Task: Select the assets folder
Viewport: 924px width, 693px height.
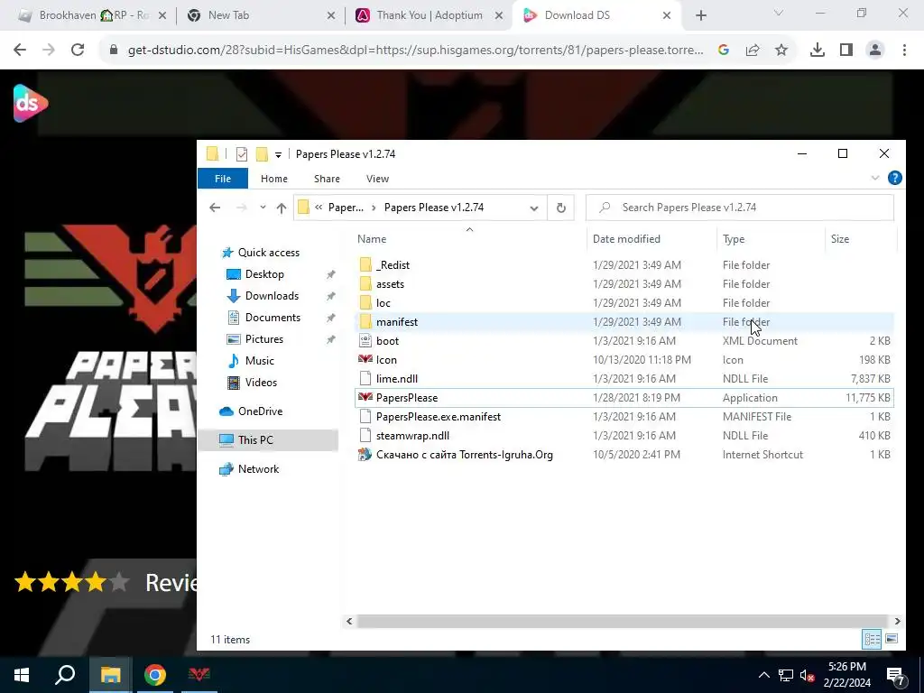Action: tap(390, 284)
